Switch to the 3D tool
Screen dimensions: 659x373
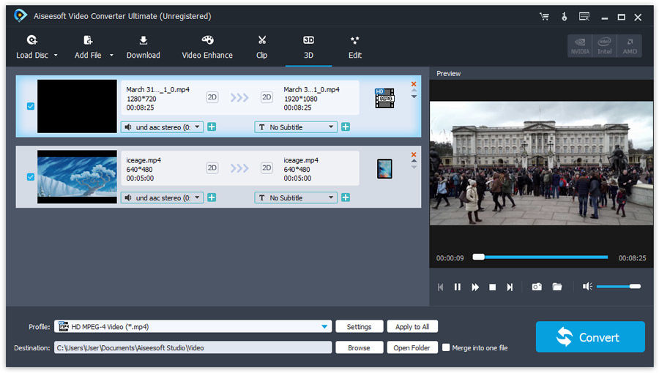pos(308,47)
